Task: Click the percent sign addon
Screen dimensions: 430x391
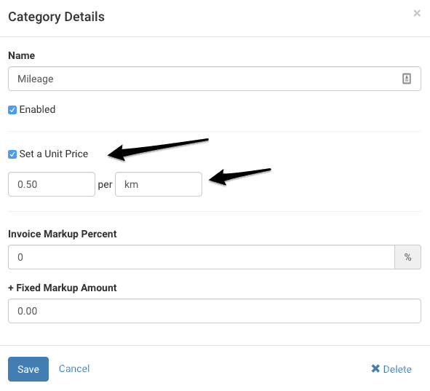Action: pos(407,257)
